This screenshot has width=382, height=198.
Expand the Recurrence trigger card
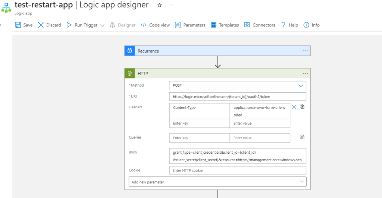(x=217, y=51)
